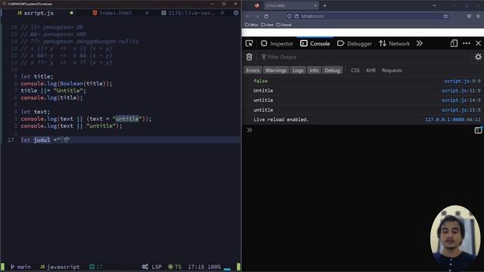Toggle the CSS filter

[x=355, y=70]
